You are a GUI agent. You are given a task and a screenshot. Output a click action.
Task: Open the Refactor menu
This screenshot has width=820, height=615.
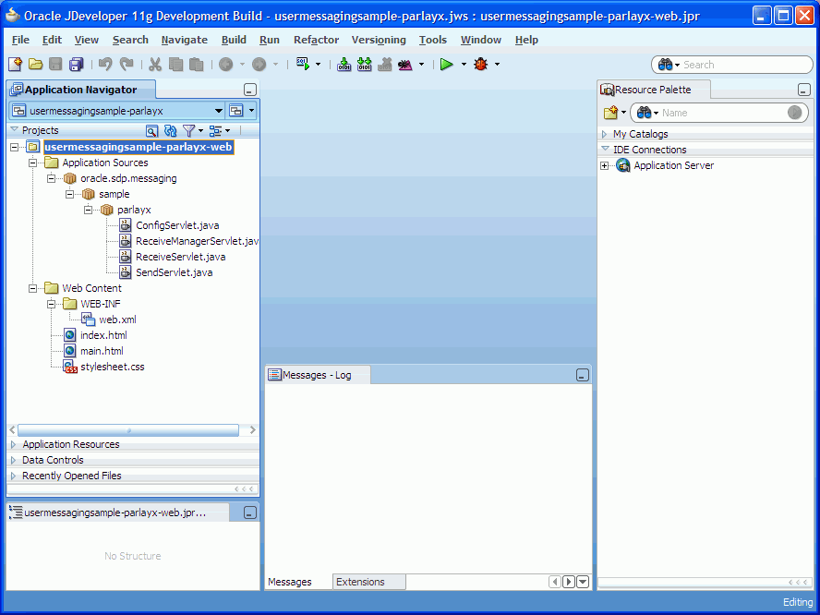pos(316,40)
